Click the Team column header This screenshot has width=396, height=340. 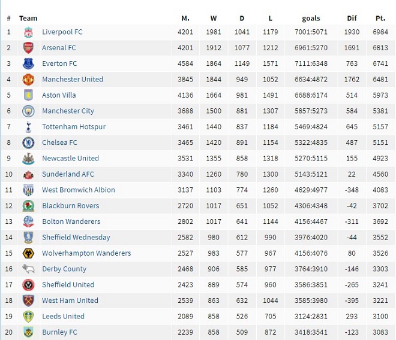pyautogui.click(x=28, y=19)
